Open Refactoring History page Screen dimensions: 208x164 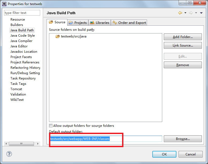pos(25,68)
